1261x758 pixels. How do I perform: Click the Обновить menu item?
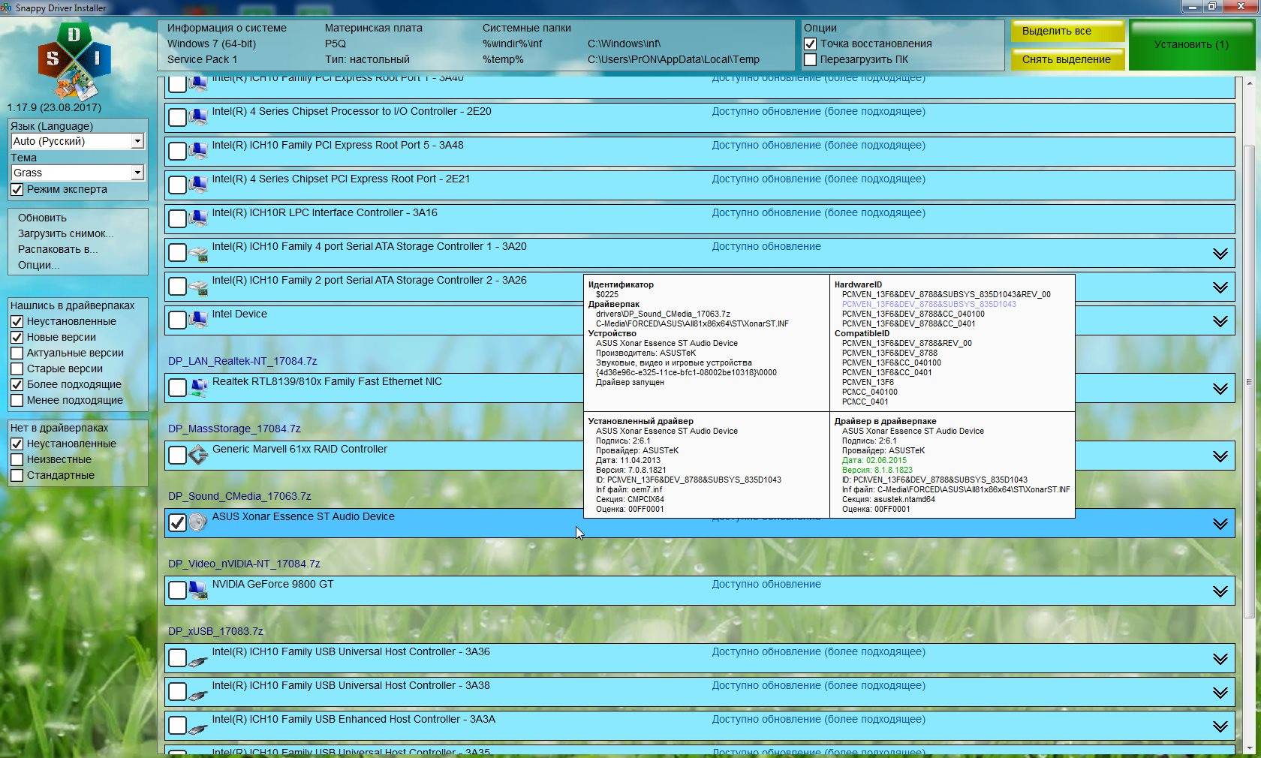(x=42, y=218)
